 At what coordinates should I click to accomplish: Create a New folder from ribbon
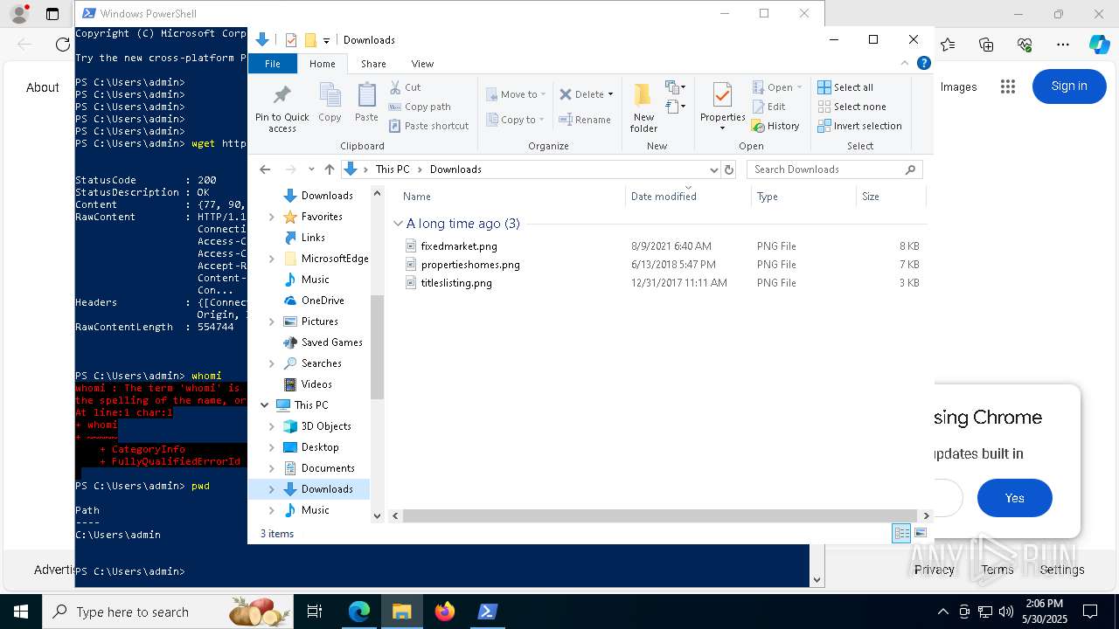click(x=643, y=107)
